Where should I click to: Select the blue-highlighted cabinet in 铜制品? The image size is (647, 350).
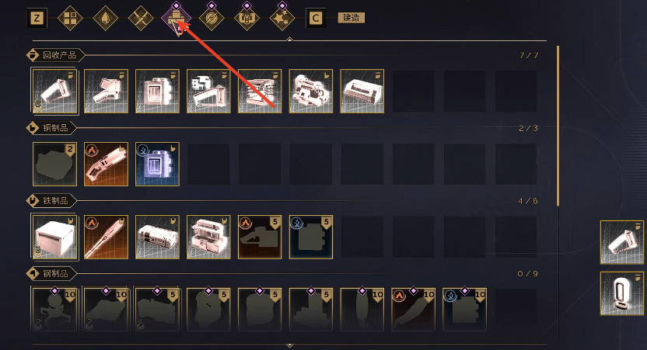coord(157,164)
